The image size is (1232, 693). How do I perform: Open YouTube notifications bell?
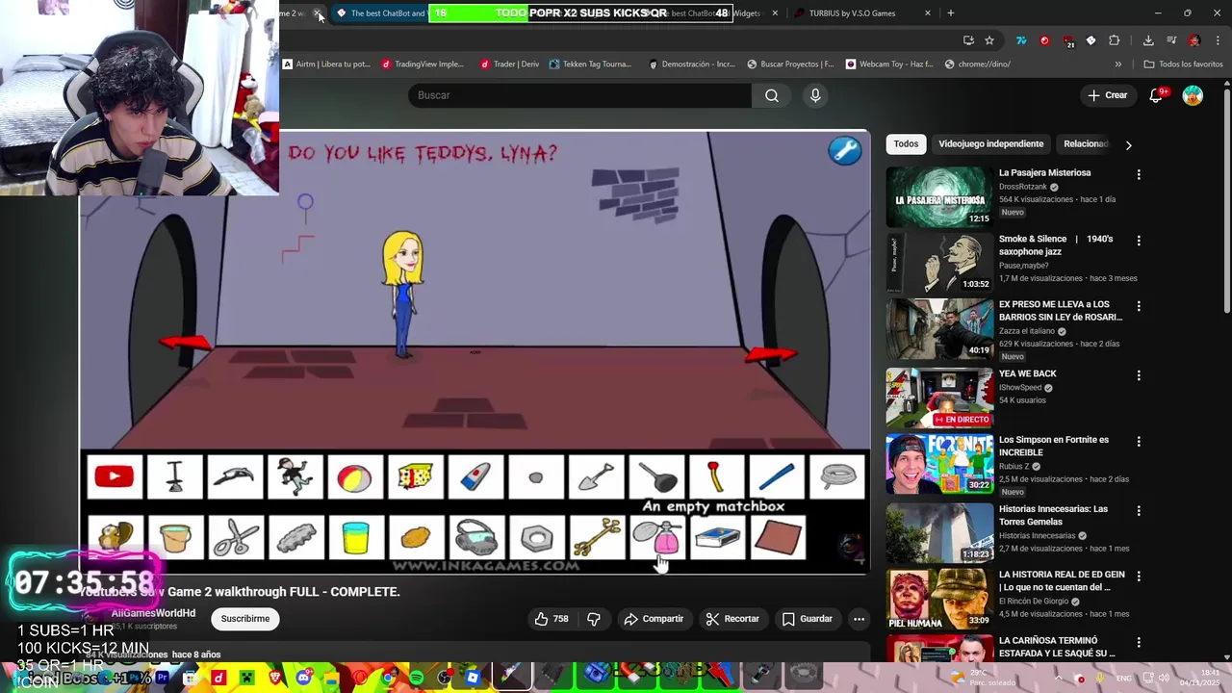[x=1156, y=95]
